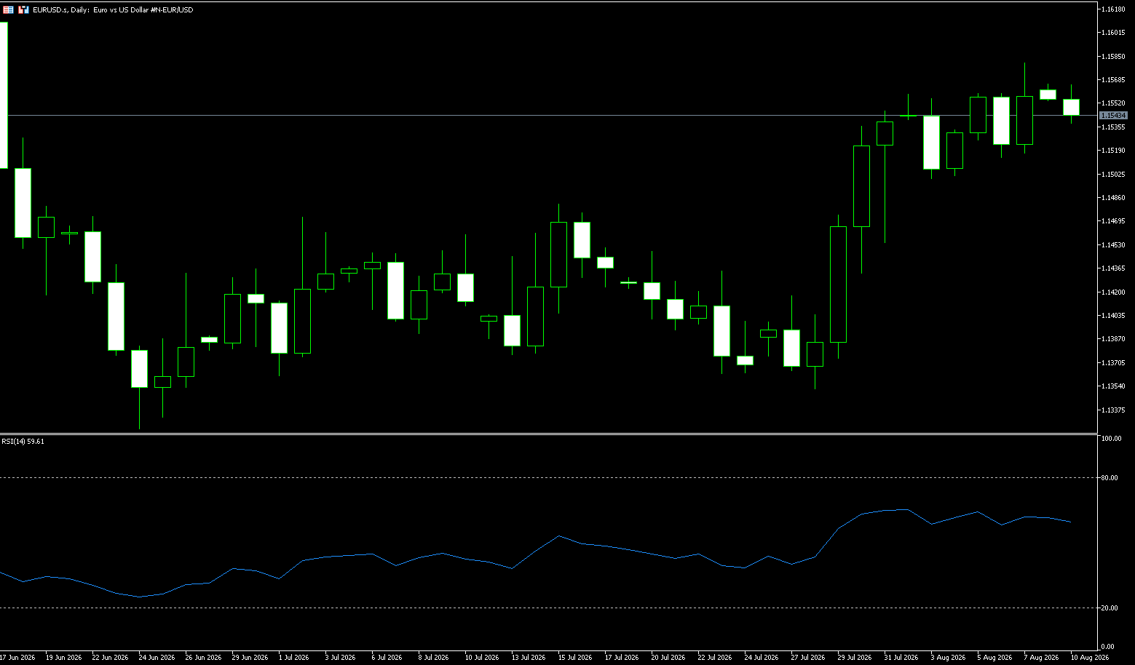Click the RSI scale value 100.00

tap(1111, 439)
